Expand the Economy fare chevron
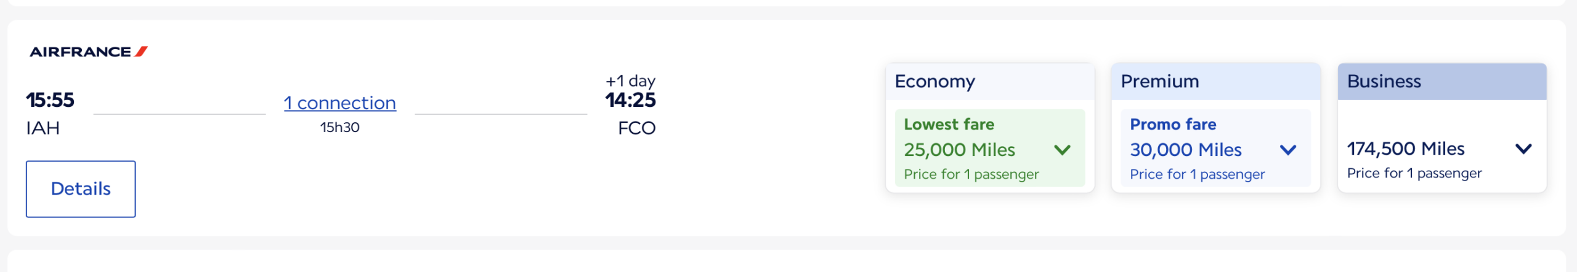This screenshot has width=1577, height=272. 1062,150
